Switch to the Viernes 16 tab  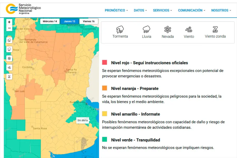pyautogui.click(x=88, y=21)
